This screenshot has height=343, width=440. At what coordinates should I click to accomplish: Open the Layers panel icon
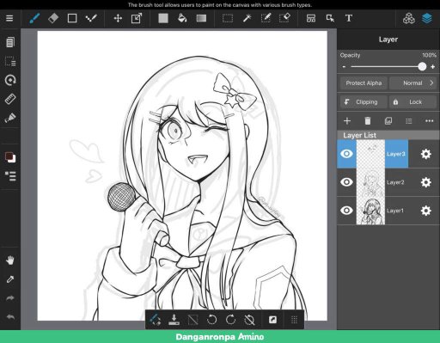pyautogui.click(x=427, y=19)
